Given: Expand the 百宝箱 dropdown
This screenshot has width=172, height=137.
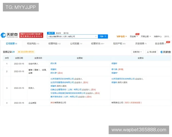Looking at the screenshot, I should [134, 37].
